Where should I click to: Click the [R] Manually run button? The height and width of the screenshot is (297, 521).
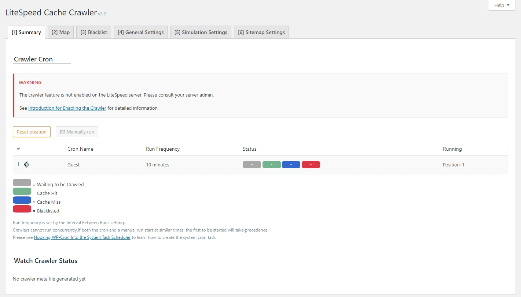point(77,132)
